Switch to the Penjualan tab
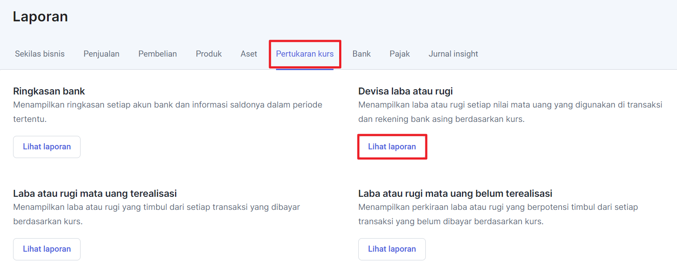The width and height of the screenshot is (677, 273). [x=101, y=54]
